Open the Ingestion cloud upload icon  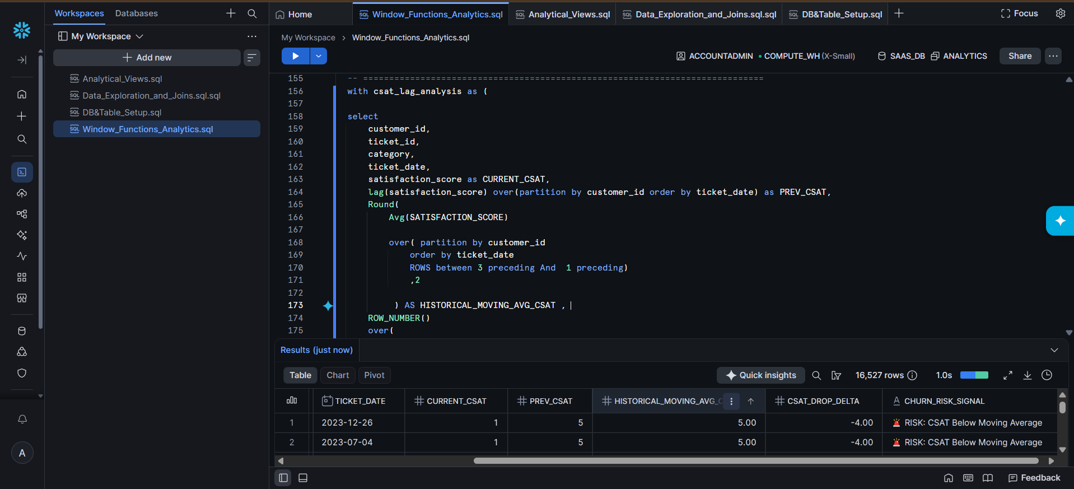click(22, 193)
